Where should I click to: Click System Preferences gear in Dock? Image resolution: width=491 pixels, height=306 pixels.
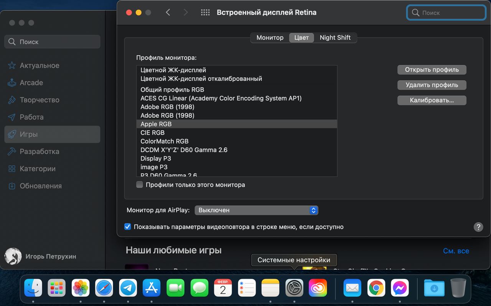(294, 288)
